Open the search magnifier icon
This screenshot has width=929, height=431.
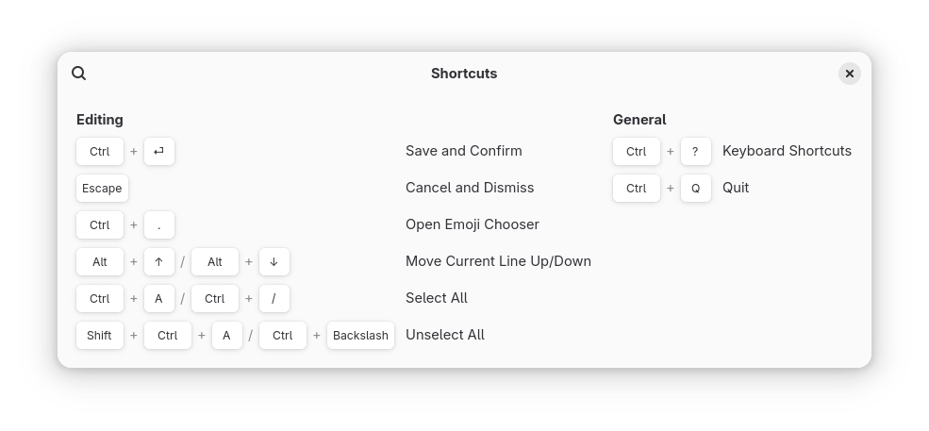coord(79,74)
